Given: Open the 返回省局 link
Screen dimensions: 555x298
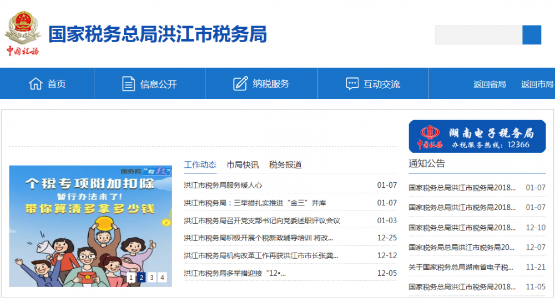Looking at the screenshot, I should pos(490,84).
